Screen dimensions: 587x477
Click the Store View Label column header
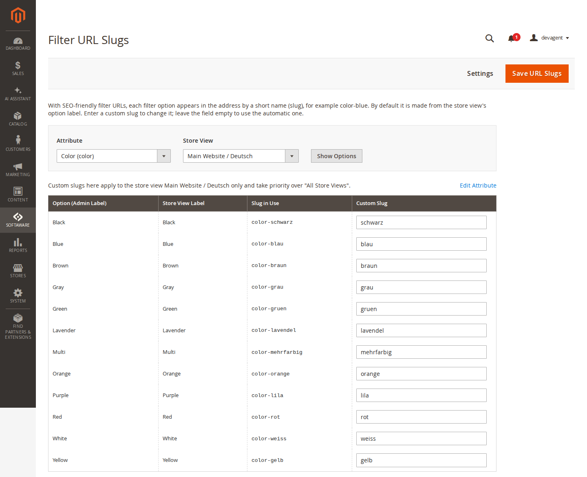pos(203,203)
